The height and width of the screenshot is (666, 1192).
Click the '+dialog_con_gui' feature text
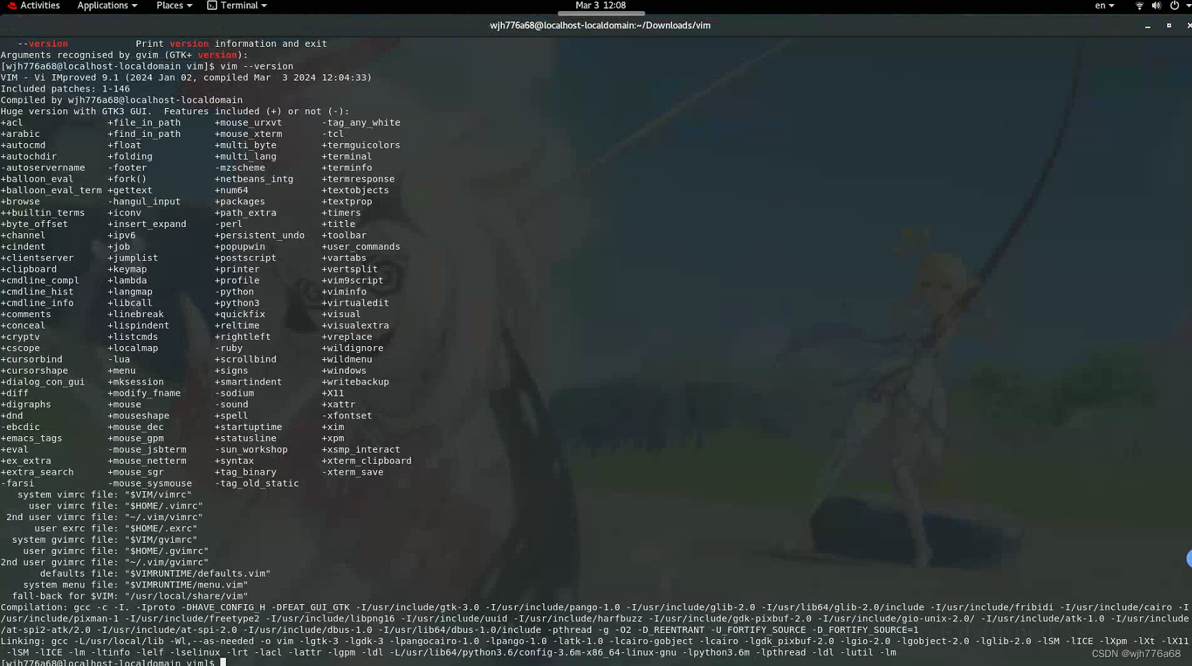[x=43, y=382]
